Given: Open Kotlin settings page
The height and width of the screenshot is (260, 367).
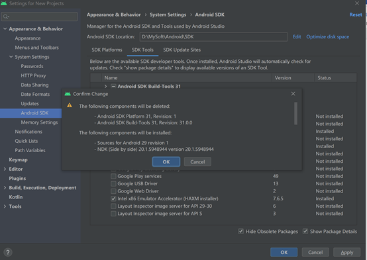Looking at the screenshot, I should tap(16, 197).
